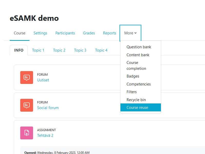The width and height of the screenshot is (205, 154).
Task: Open the Course tab
Action: tap(20, 33)
